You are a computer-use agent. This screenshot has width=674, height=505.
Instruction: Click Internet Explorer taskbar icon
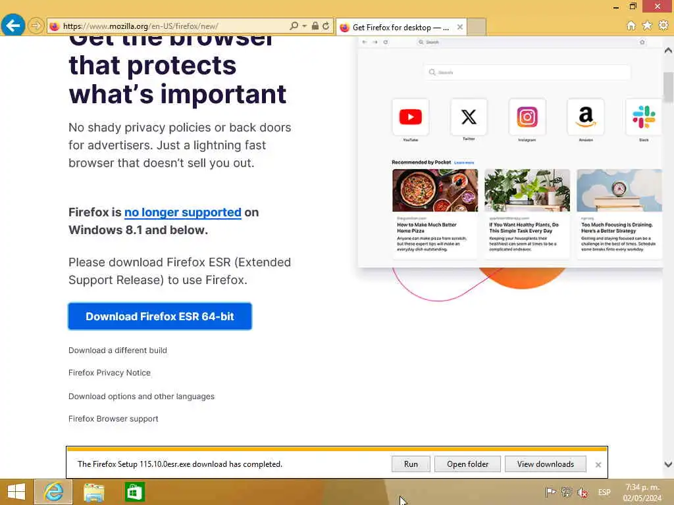pyautogui.click(x=53, y=492)
